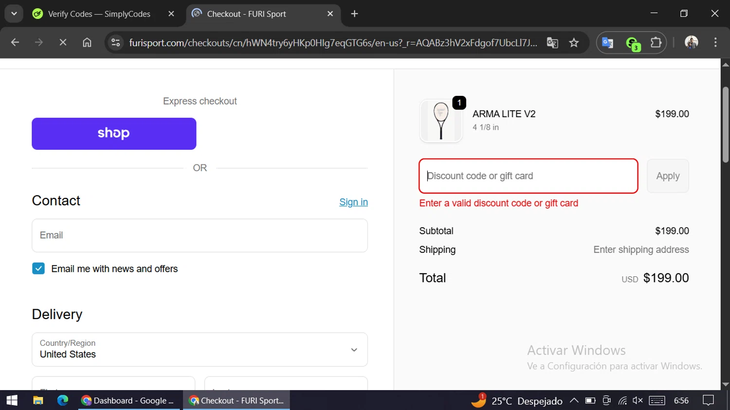Close the Checkout - FURI Sport tab
Viewport: 730px width, 410px height.
pyautogui.click(x=330, y=14)
